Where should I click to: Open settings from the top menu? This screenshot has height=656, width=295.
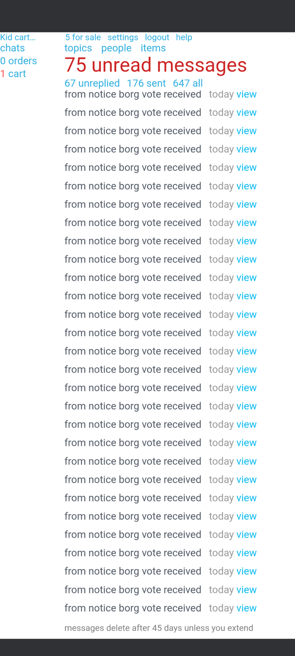point(123,37)
